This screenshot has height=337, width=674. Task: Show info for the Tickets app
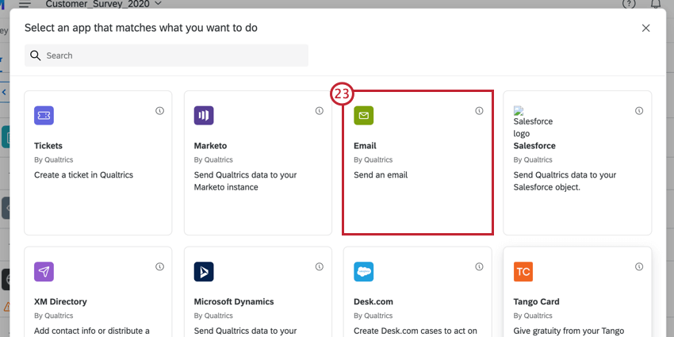pos(159,111)
